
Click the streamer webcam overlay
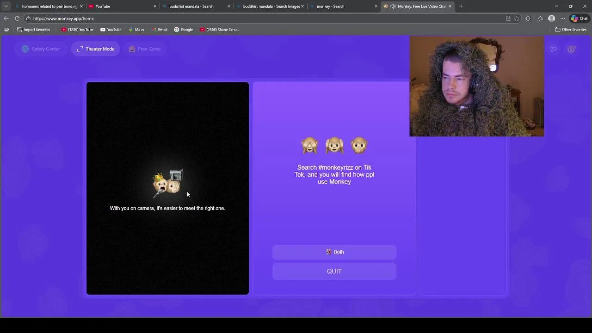476,86
